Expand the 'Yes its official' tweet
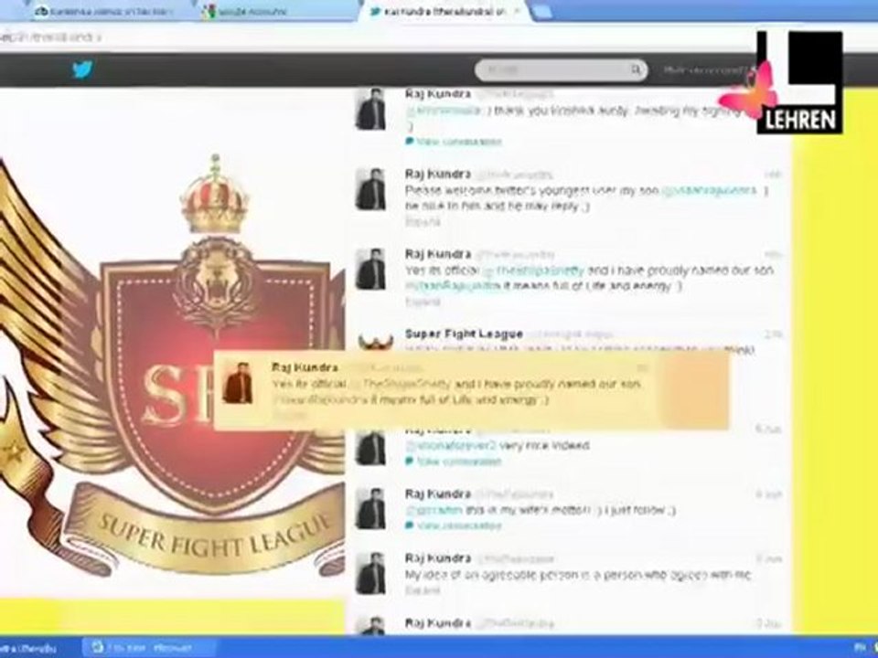The image size is (878, 658). tap(423, 302)
